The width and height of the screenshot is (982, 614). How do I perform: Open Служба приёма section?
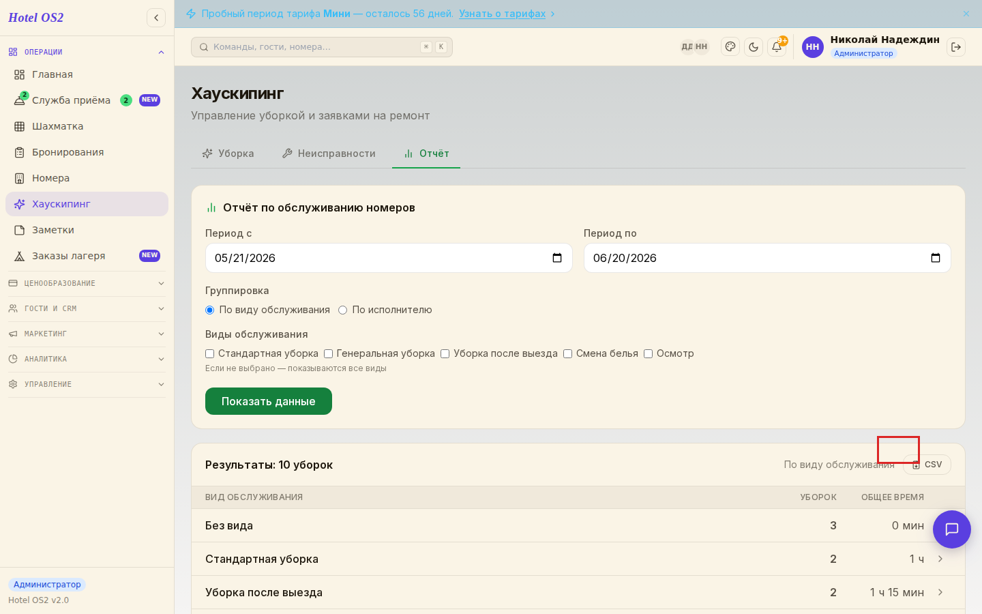(x=87, y=100)
